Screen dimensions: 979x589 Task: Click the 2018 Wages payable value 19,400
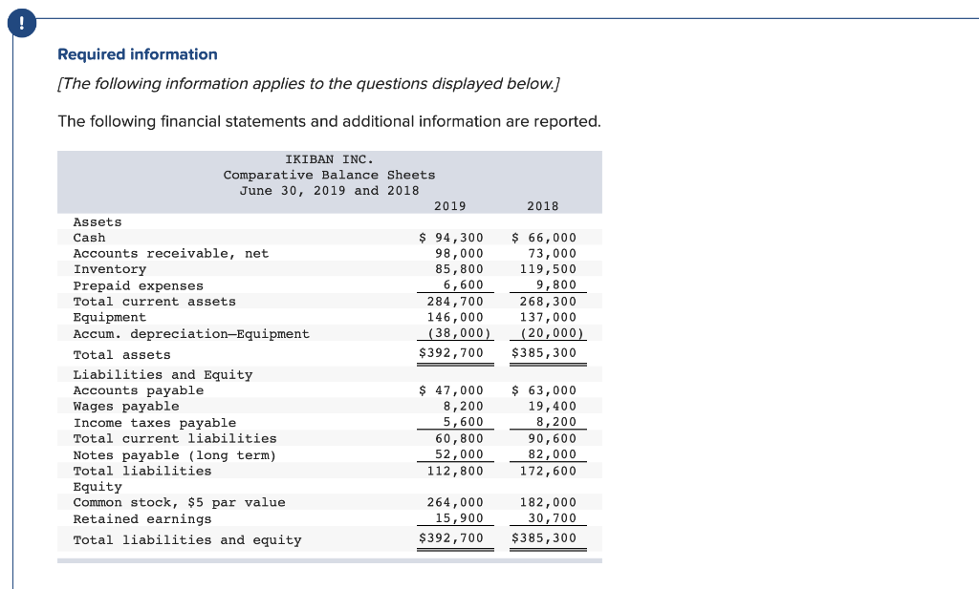point(552,407)
